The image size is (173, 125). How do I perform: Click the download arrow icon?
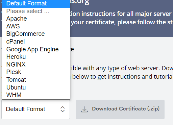84,109
